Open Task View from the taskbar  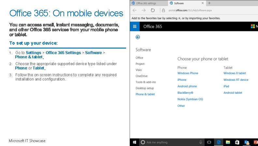tap(209, 142)
